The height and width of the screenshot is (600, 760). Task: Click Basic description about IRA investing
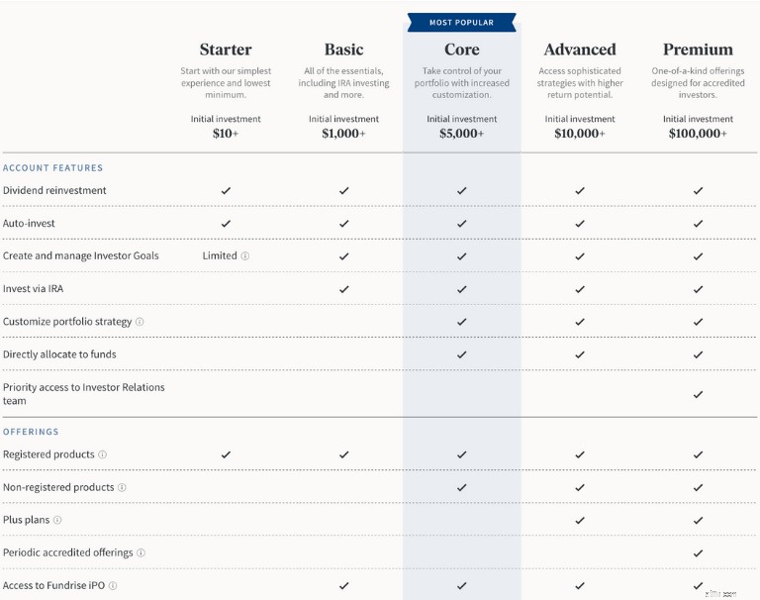tap(344, 83)
